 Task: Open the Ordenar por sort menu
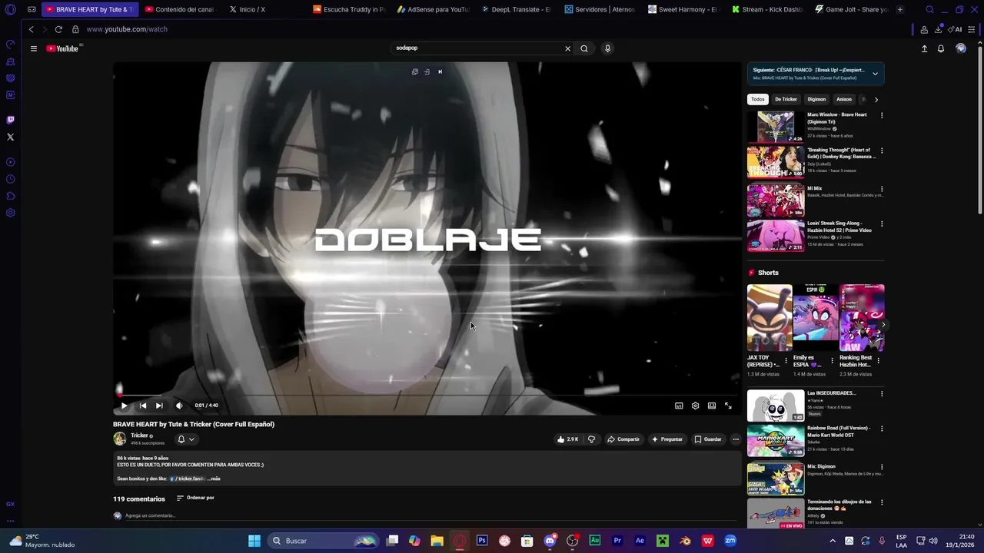(195, 498)
